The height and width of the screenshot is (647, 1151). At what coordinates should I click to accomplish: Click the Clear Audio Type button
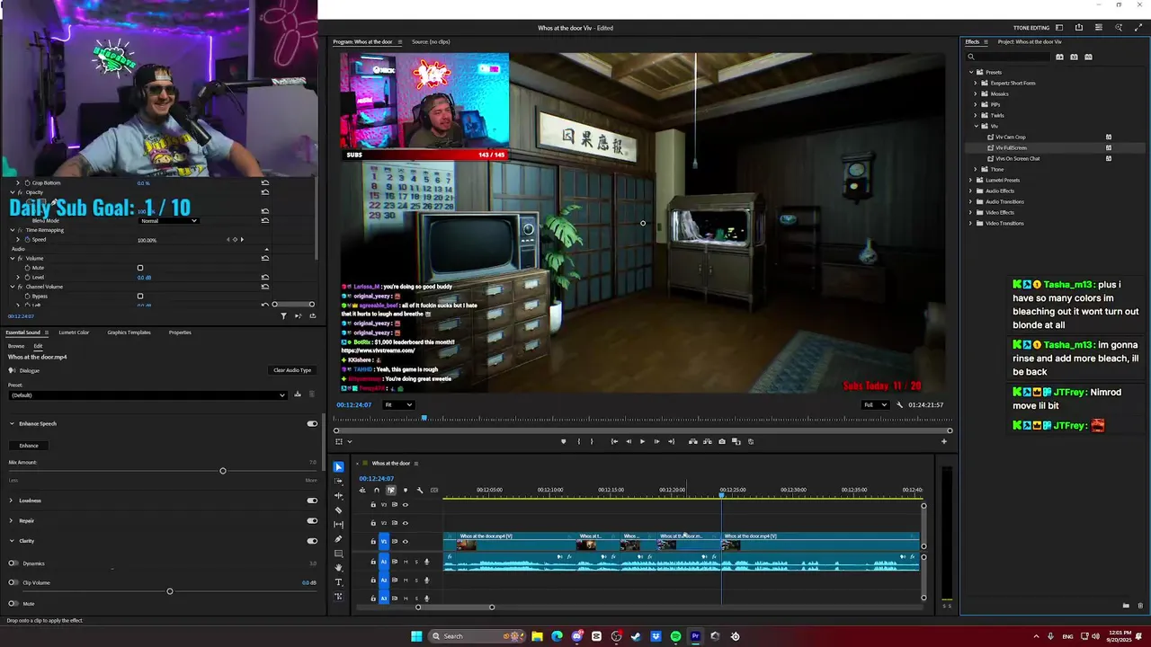pos(293,370)
